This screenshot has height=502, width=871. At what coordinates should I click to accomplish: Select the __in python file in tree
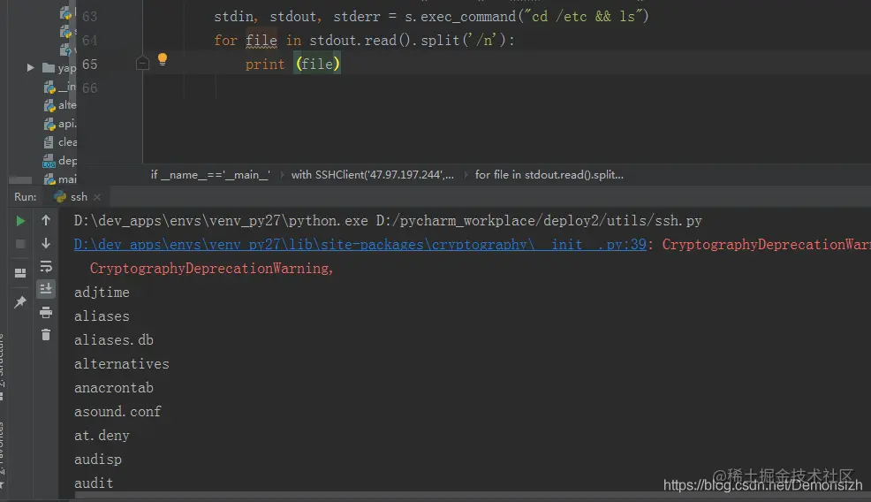60,87
